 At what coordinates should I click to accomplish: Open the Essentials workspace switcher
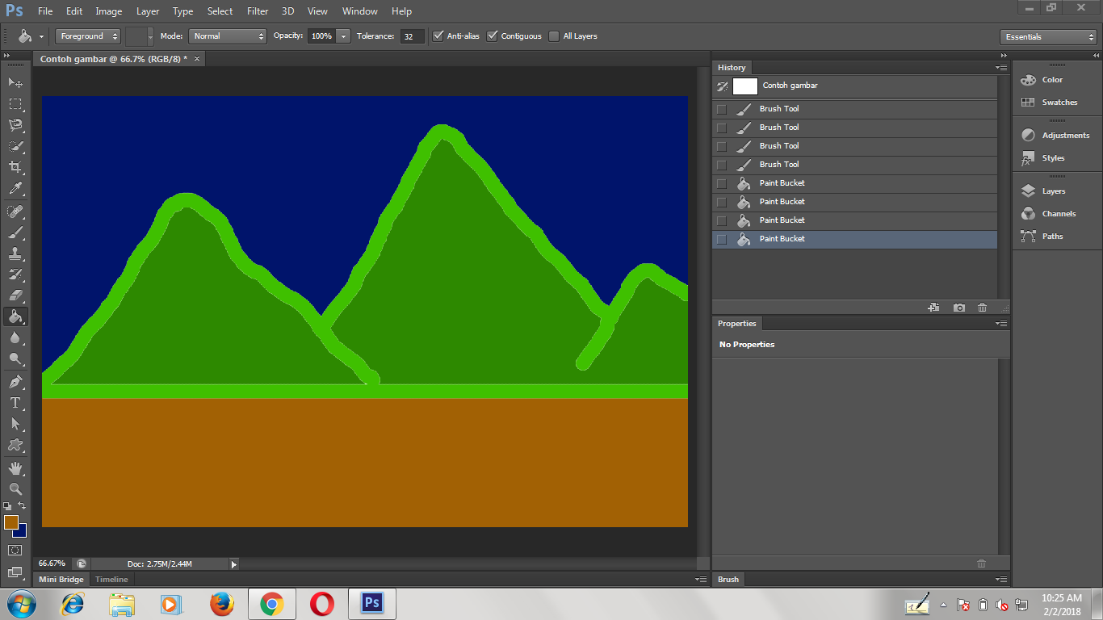coord(1047,36)
